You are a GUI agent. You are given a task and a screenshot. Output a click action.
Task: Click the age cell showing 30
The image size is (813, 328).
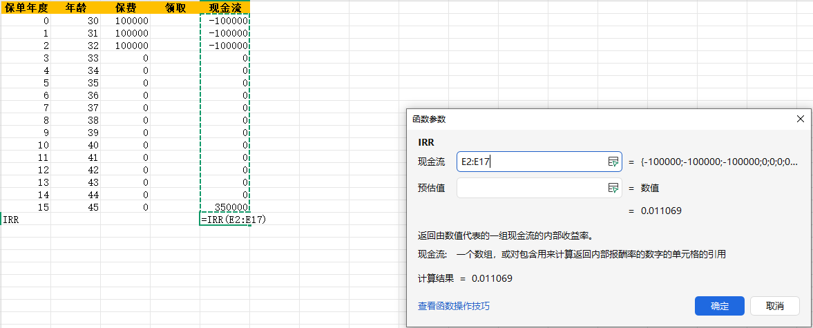[75, 21]
